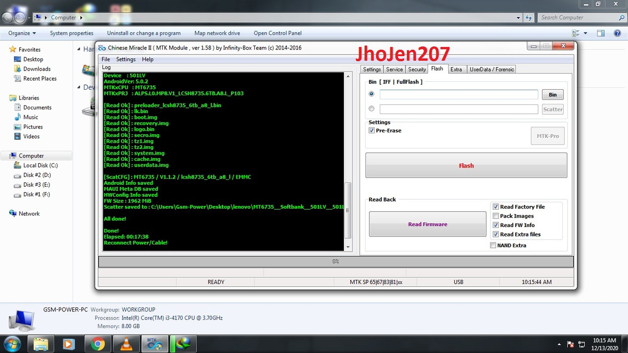Switch to the Service tab

tap(394, 70)
